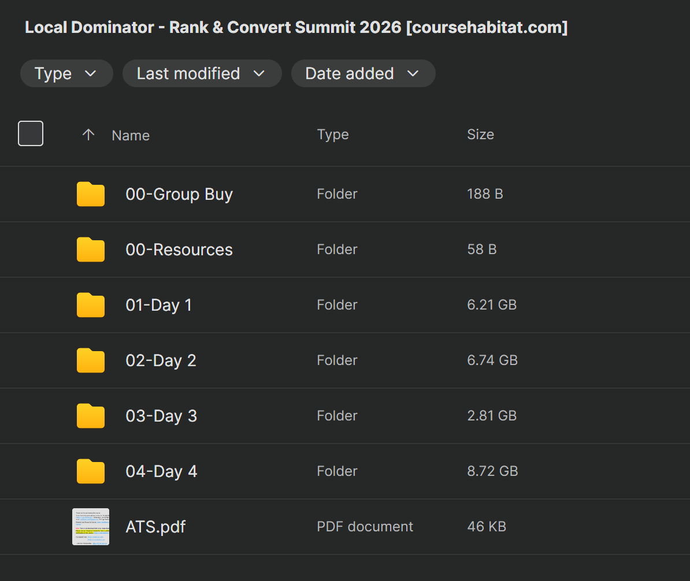Click the 03-Day 3 folder icon

pos(91,416)
